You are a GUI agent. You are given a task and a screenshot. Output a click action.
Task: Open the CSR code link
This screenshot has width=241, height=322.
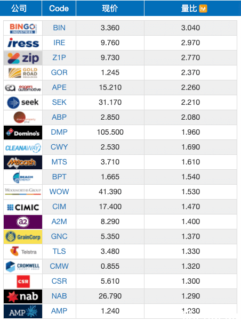click(59, 281)
